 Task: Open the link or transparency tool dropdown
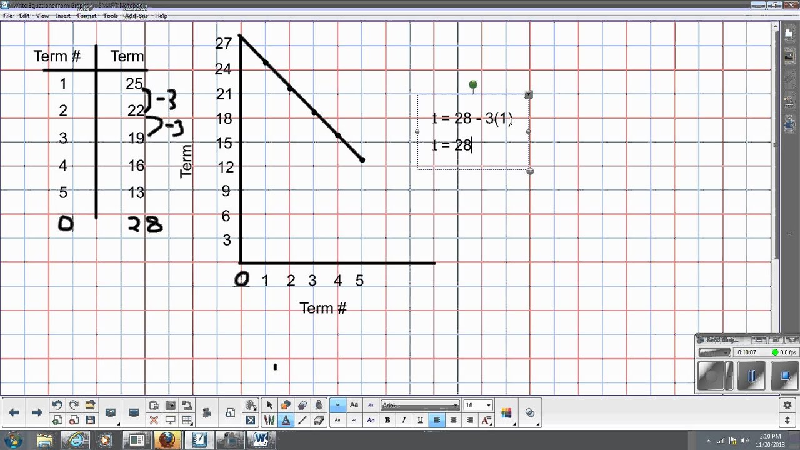pyautogui.click(x=530, y=412)
